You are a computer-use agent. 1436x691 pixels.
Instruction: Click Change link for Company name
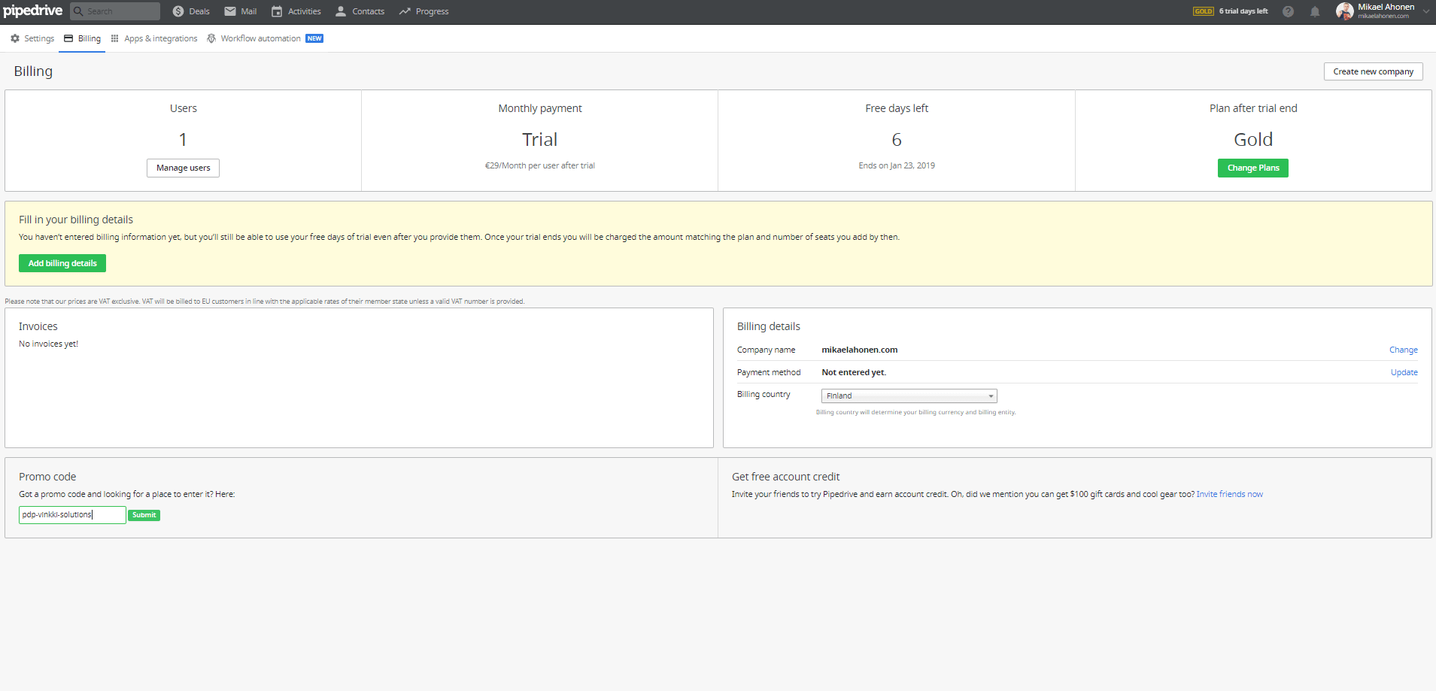[1403, 350]
